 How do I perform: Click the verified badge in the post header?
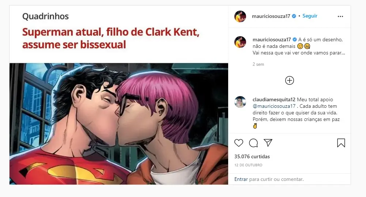click(x=294, y=16)
